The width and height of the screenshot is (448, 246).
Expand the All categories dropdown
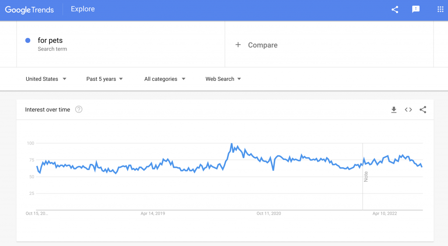(x=165, y=79)
